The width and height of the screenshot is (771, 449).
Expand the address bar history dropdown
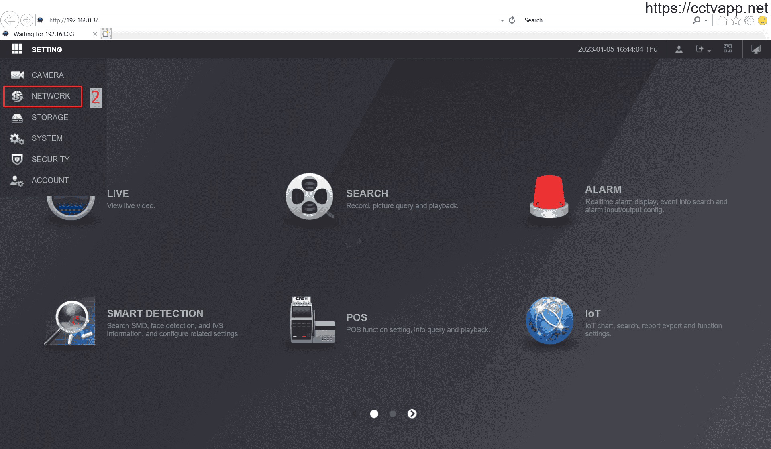502,20
